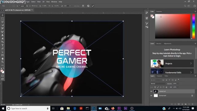The image size is (197, 111).
Task: Open the Learn panel flyout menu
Action: point(195,43)
